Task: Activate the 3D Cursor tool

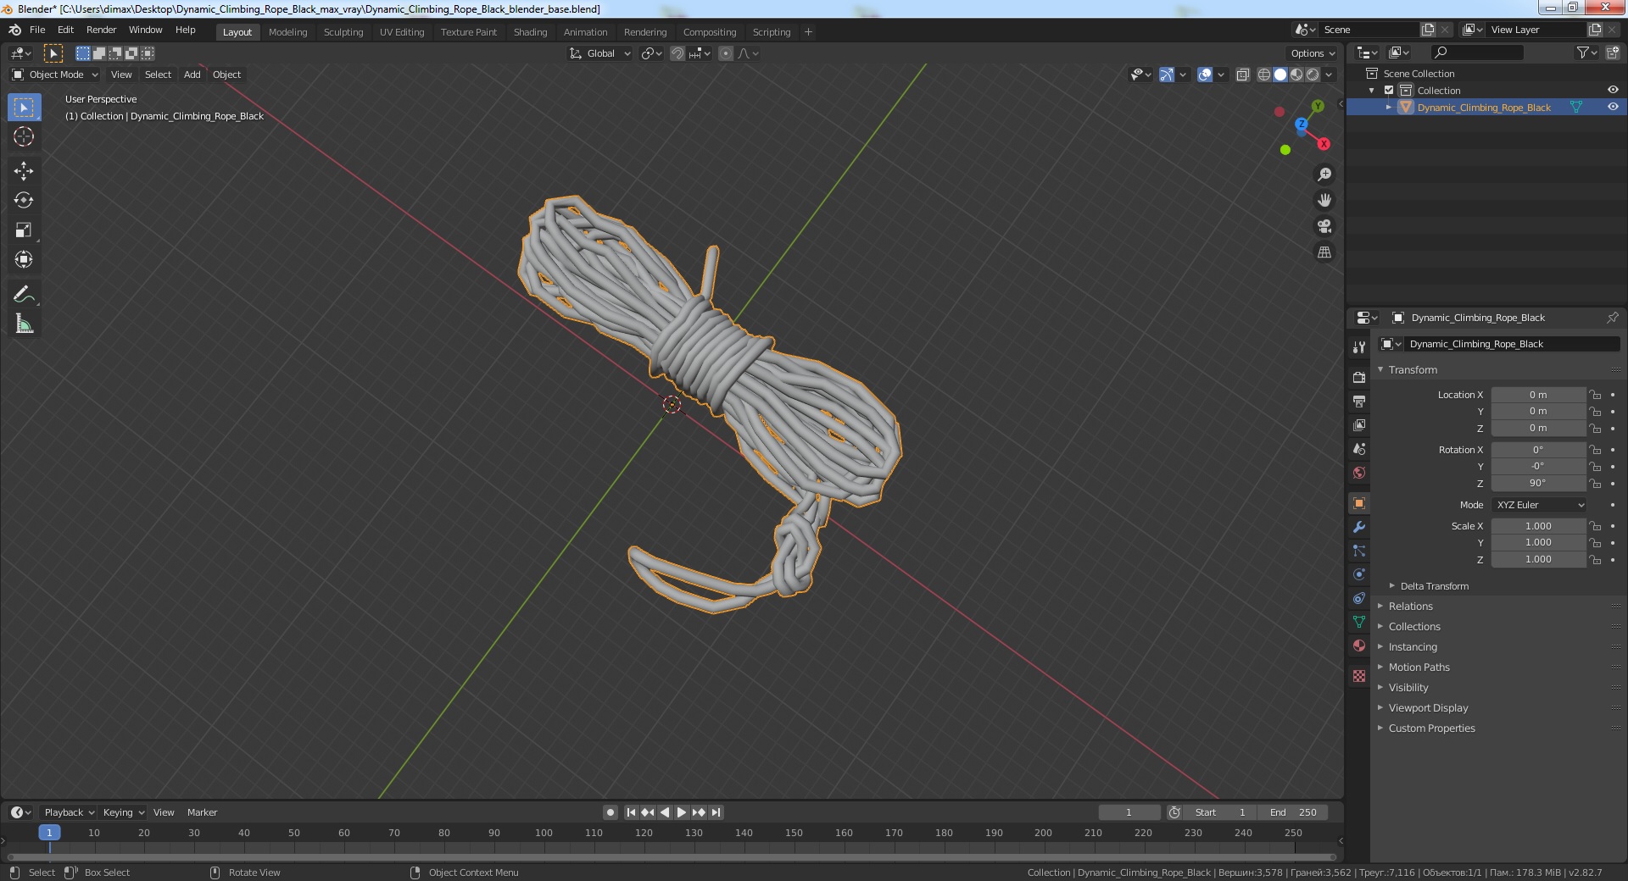Action: [x=24, y=136]
